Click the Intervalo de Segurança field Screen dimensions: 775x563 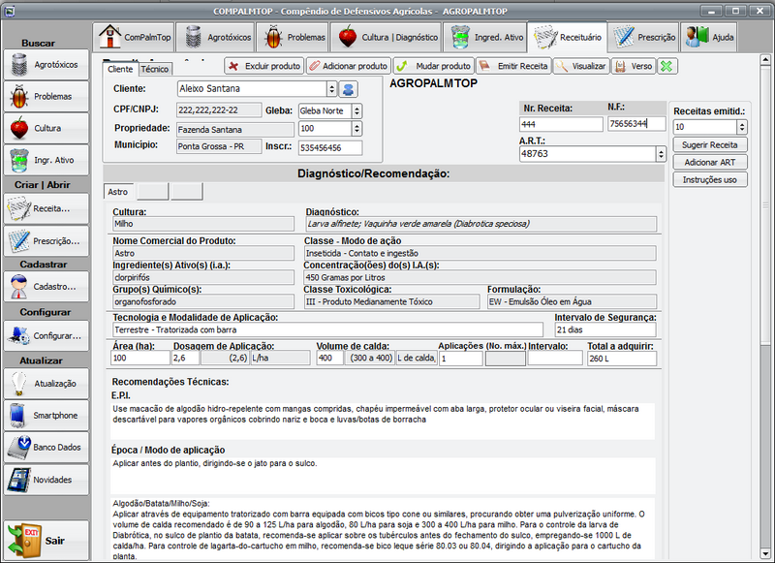(605, 329)
